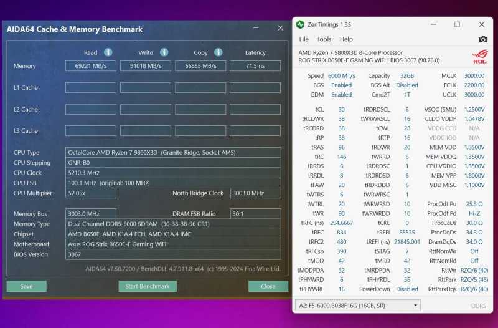Screen dimensions: 498x328
Task: Click the tRFC (ns) value 294.6667
Action: click(x=341, y=223)
